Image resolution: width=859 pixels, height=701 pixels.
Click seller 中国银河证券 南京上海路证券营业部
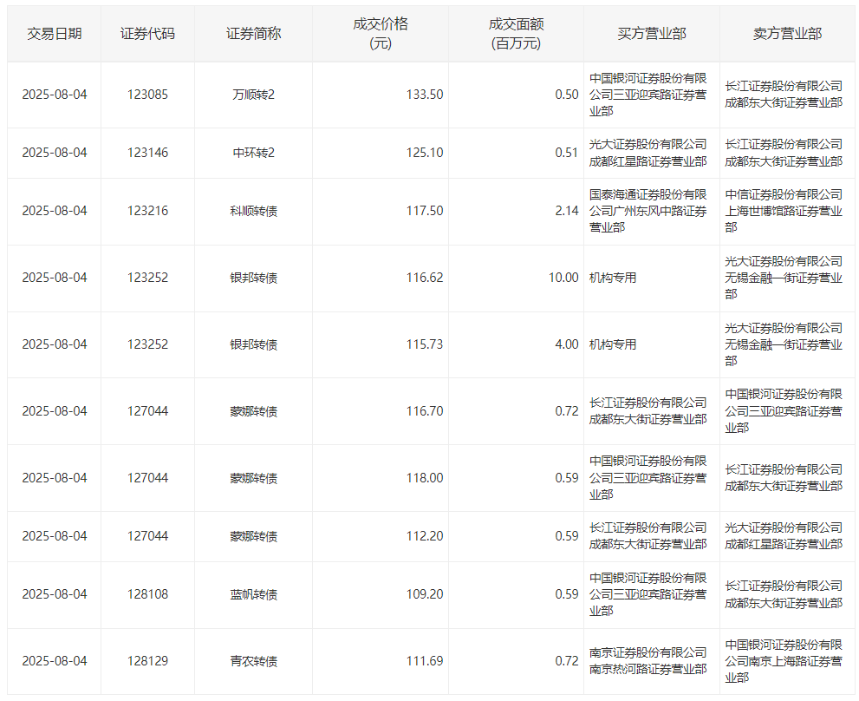[784, 661]
